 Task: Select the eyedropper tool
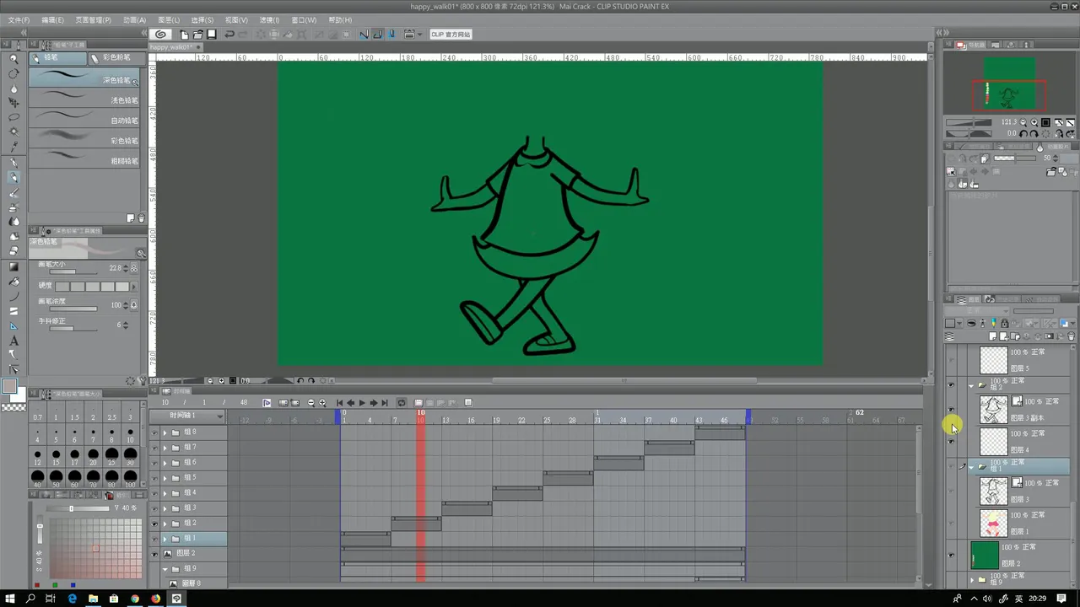pyautogui.click(x=13, y=147)
